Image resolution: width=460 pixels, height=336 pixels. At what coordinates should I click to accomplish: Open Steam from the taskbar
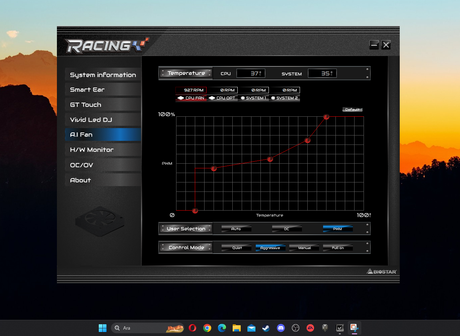coord(266,328)
